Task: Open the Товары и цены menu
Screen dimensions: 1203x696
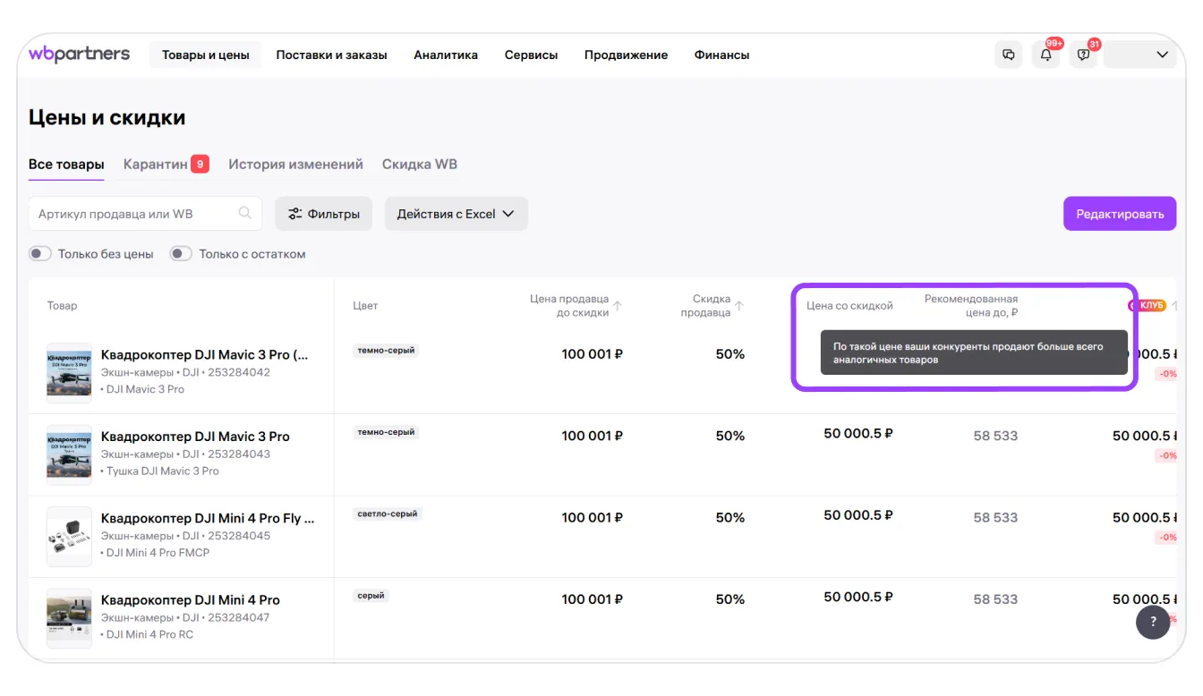Action: 206,55
